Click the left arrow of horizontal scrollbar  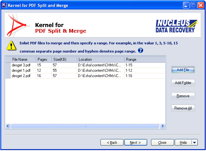[x=8, y=126]
